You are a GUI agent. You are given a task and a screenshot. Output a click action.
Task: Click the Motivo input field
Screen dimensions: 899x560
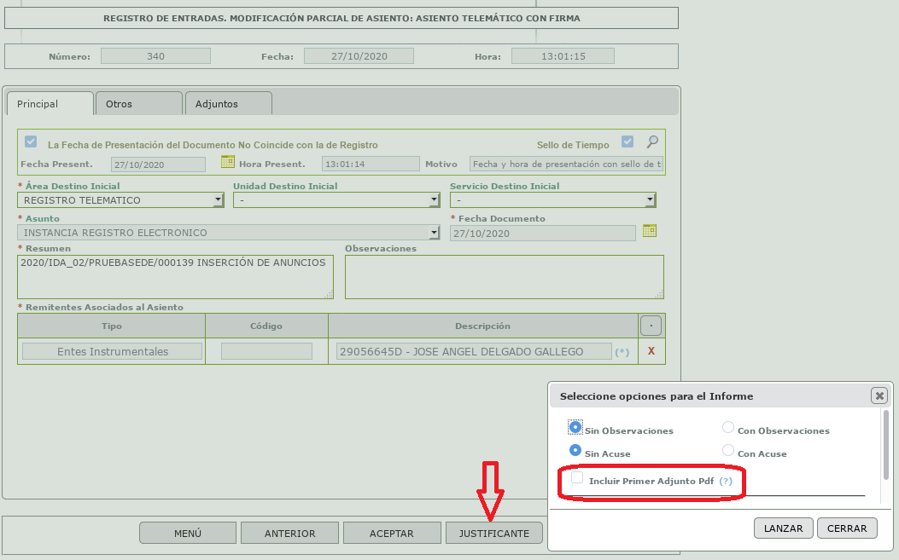566,164
